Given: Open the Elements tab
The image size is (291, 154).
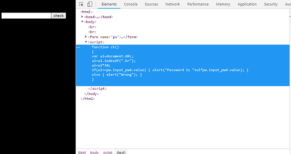Looking at the screenshot, I should click(x=109, y=4).
